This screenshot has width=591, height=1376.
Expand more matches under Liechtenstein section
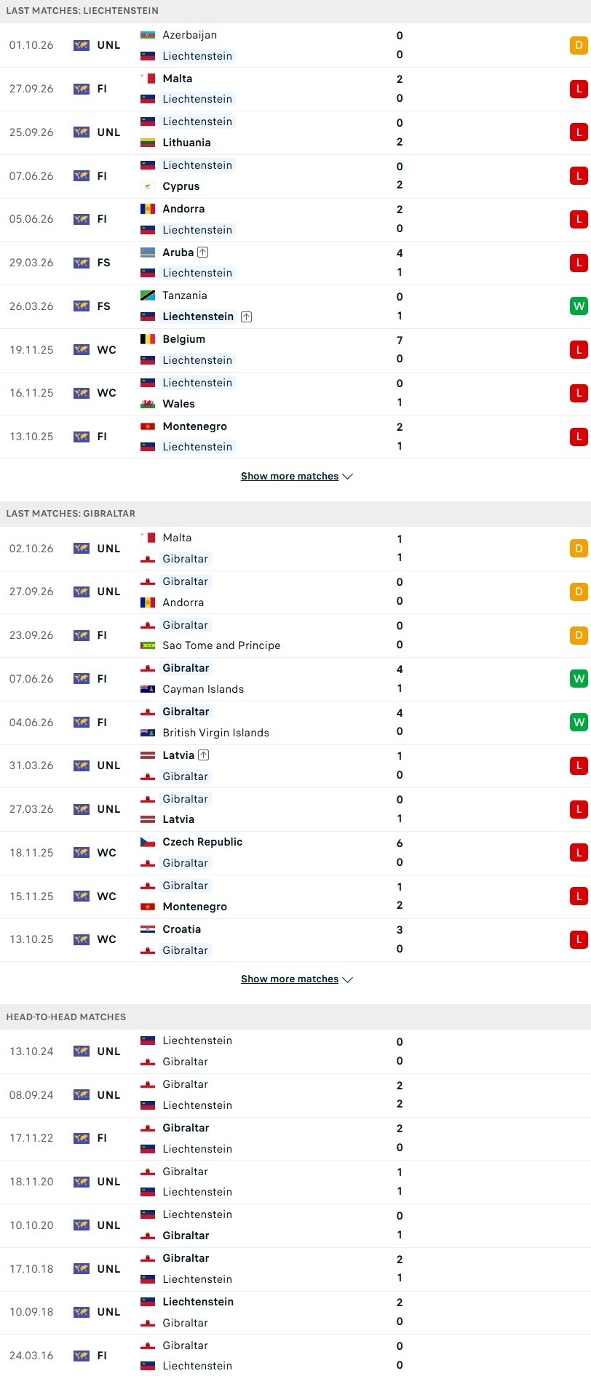(297, 477)
